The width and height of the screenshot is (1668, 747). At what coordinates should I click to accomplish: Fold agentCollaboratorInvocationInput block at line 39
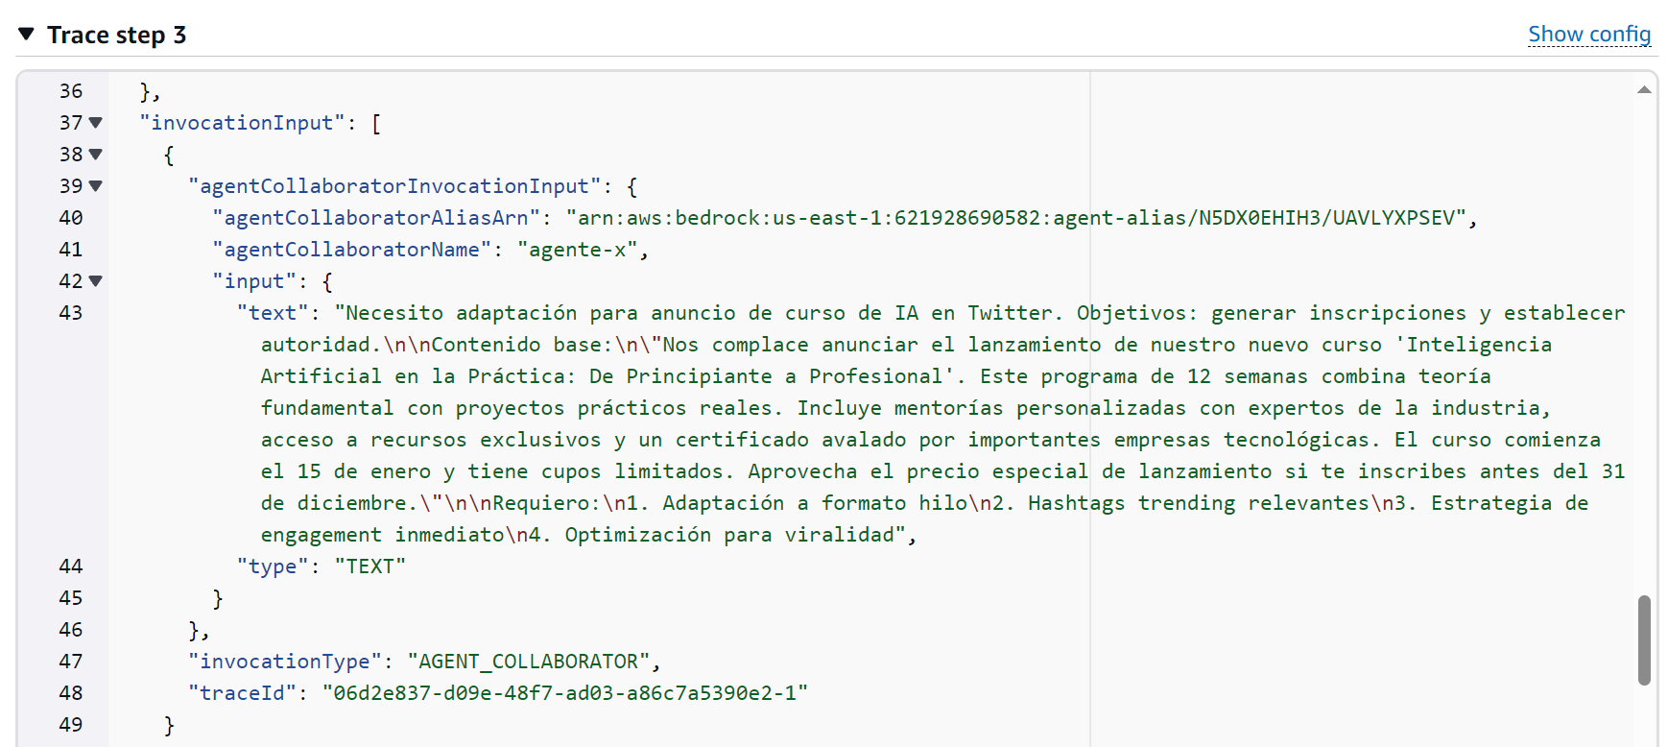click(95, 186)
